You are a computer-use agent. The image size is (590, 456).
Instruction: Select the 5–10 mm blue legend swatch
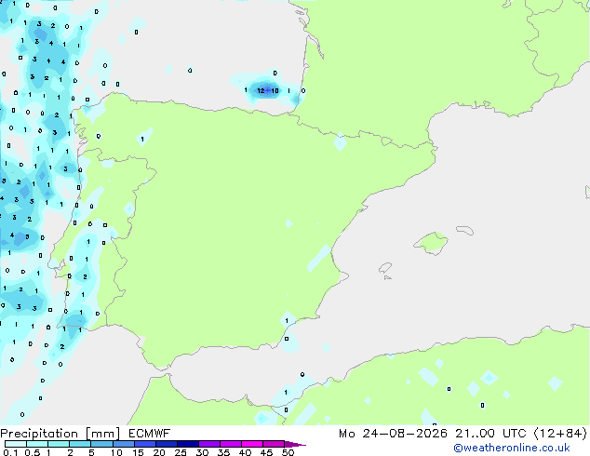[x=101, y=444]
